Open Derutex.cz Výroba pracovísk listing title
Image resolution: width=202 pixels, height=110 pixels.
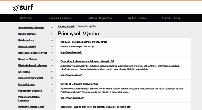(x=96, y=107)
